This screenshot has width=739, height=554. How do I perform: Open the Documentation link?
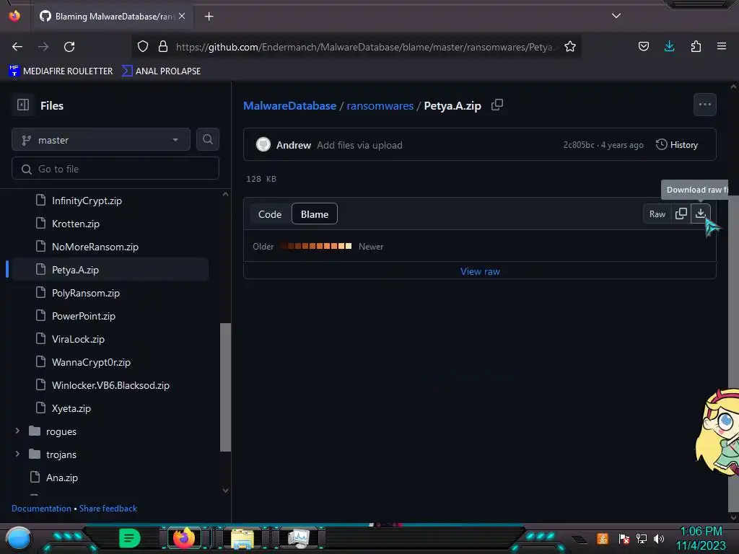[41, 509]
